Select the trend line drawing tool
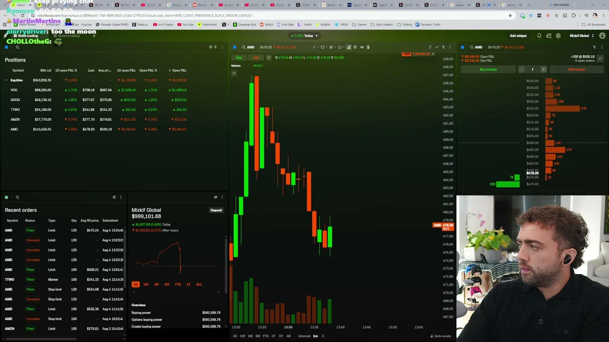This screenshot has width=609, height=342. point(314,47)
